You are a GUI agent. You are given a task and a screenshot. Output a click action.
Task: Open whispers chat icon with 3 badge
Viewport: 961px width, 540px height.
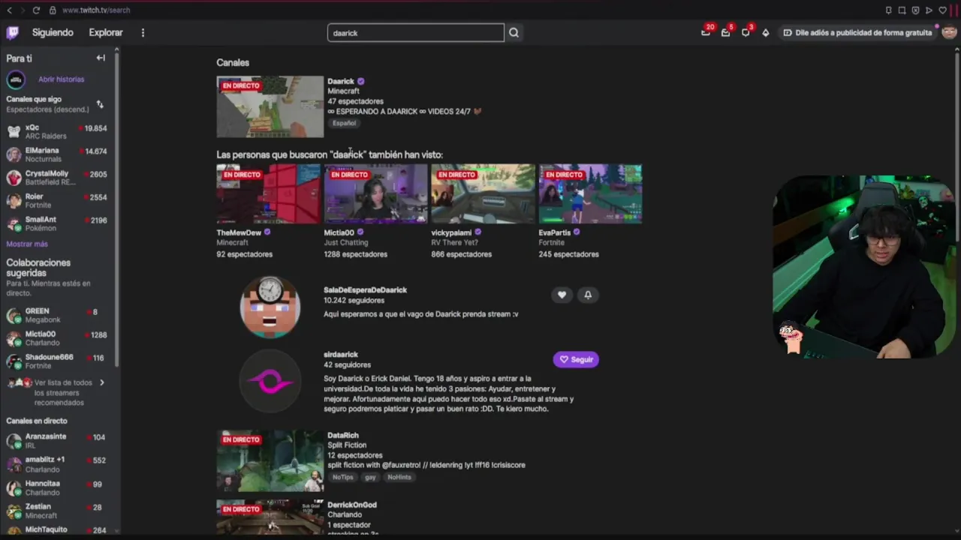point(746,32)
